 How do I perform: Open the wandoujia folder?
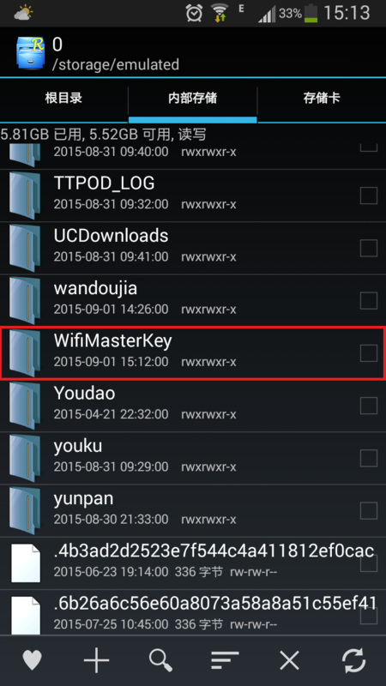[193, 300]
